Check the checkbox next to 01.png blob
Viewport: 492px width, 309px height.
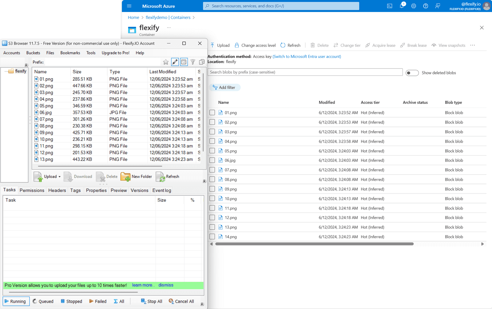212,112
